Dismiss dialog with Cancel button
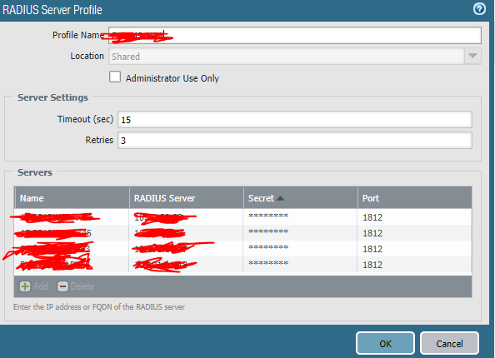Screen dimensions: 495x358 coord(449,343)
